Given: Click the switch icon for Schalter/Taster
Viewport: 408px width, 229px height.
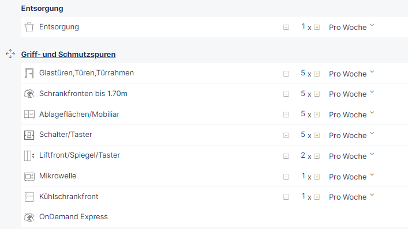Looking at the screenshot, I should tap(29, 135).
